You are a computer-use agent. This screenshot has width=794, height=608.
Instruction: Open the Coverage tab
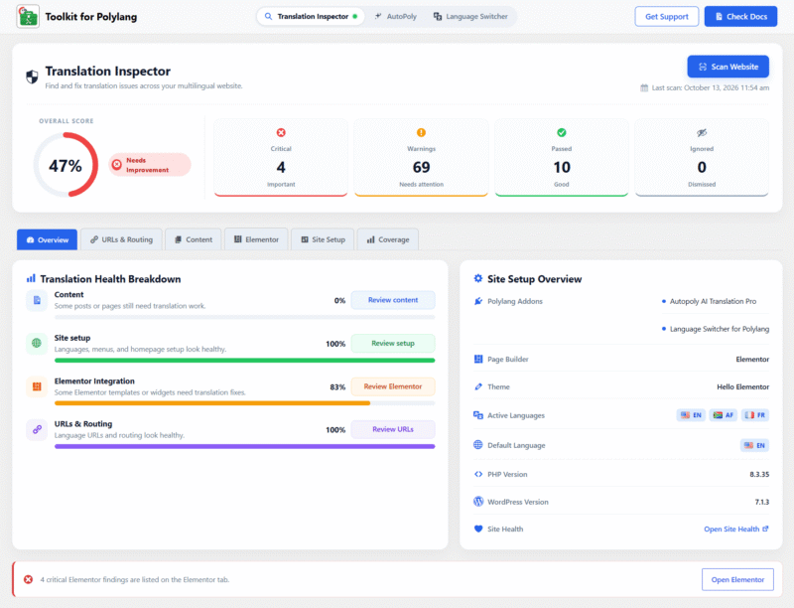[x=388, y=239]
